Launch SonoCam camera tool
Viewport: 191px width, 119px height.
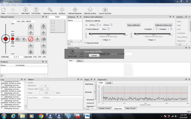tap(105, 11)
